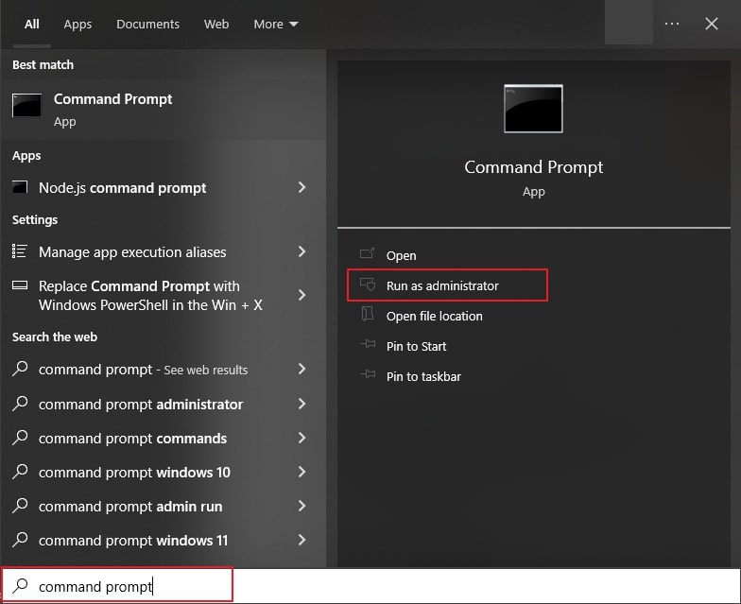
Task: Click the Command Prompt app icon in Best match
Action: 26,107
